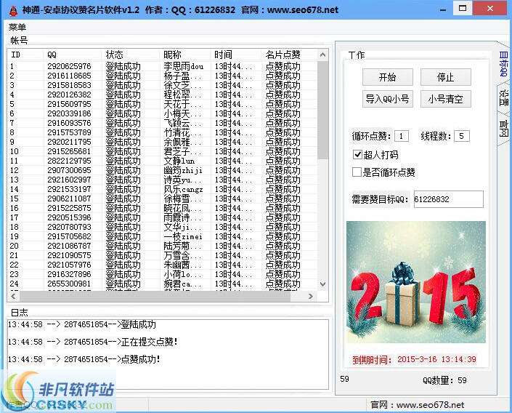Toggle the 超人打码 checkbox

[357, 155]
